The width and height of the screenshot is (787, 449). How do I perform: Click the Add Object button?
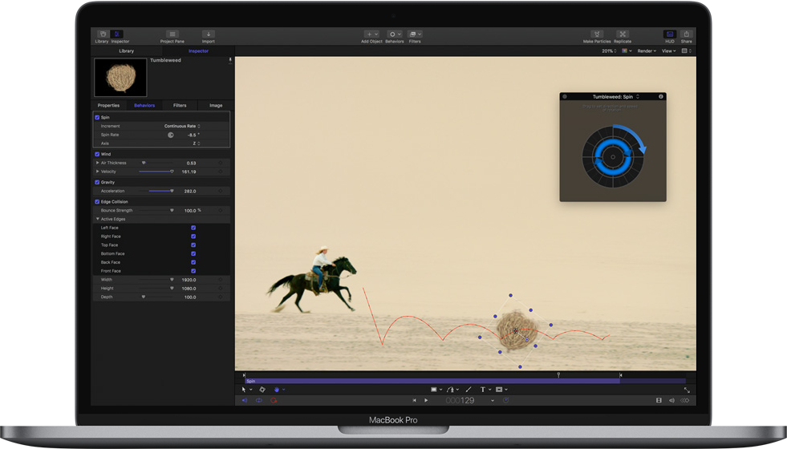[x=371, y=34]
